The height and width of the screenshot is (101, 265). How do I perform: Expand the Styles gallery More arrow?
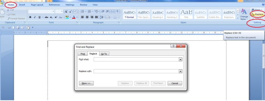(238, 18)
